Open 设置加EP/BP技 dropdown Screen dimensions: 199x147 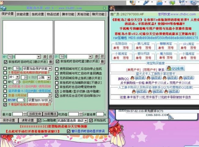click(50, 100)
